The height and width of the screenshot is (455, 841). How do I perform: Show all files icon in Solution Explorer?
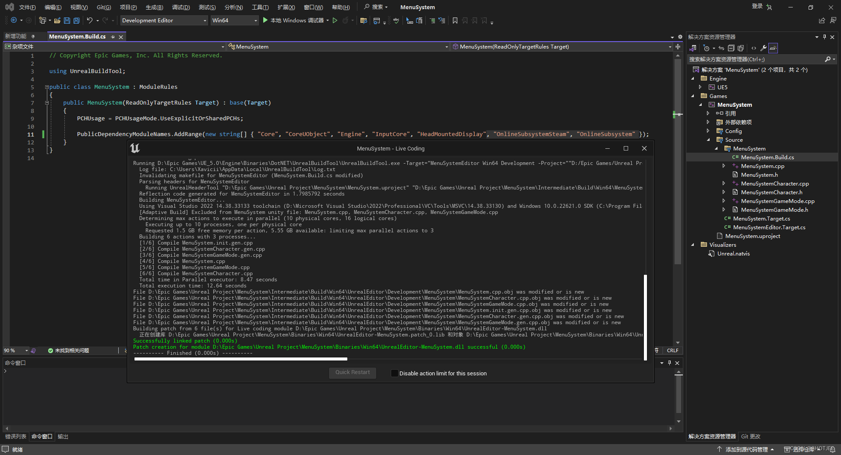click(x=741, y=48)
